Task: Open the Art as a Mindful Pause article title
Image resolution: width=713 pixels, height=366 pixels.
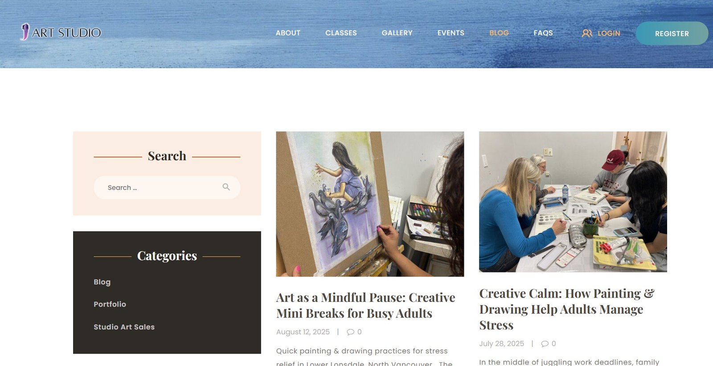Action: point(366,305)
